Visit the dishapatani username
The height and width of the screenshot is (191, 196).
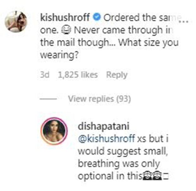(x=103, y=126)
